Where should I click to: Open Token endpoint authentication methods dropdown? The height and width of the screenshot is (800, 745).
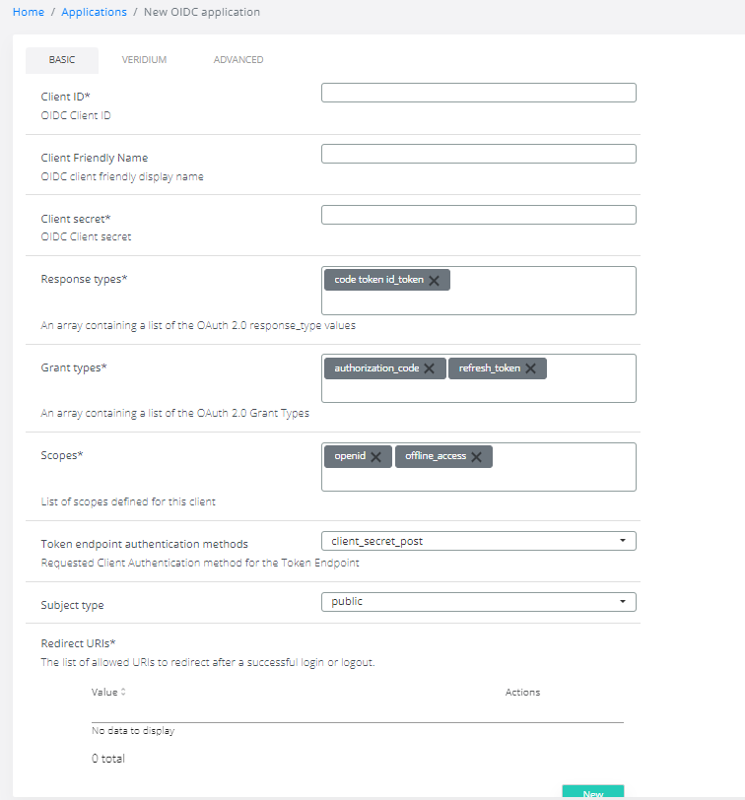pyautogui.click(x=478, y=541)
